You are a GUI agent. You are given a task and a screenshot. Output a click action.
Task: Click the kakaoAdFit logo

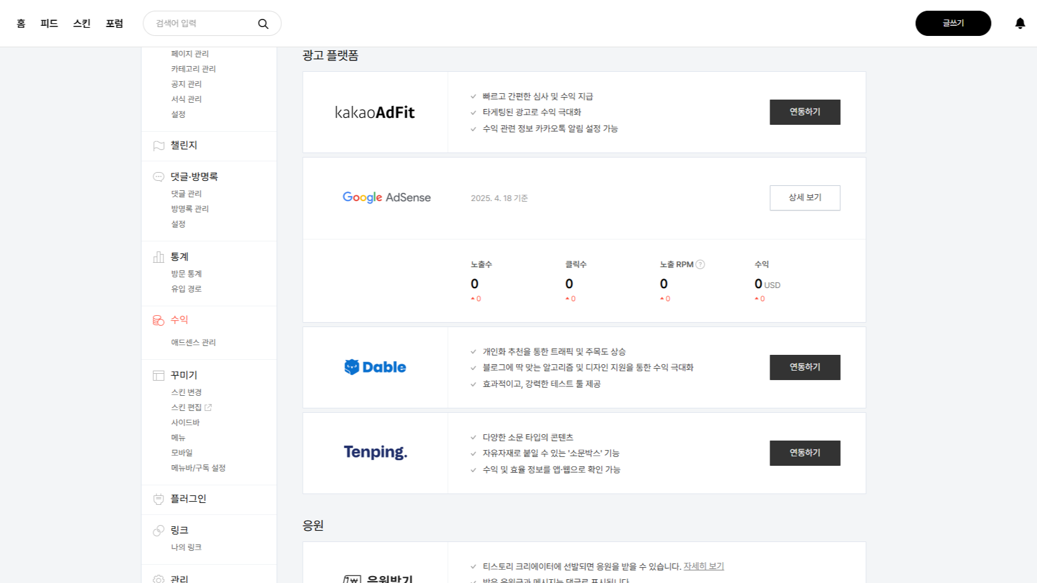point(375,112)
